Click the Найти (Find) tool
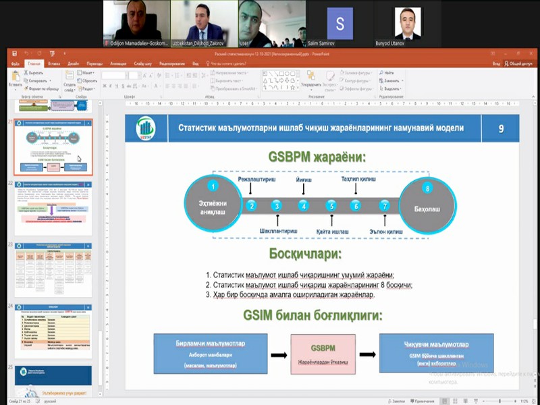540x405 pixels. pyautogui.click(x=388, y=72)
